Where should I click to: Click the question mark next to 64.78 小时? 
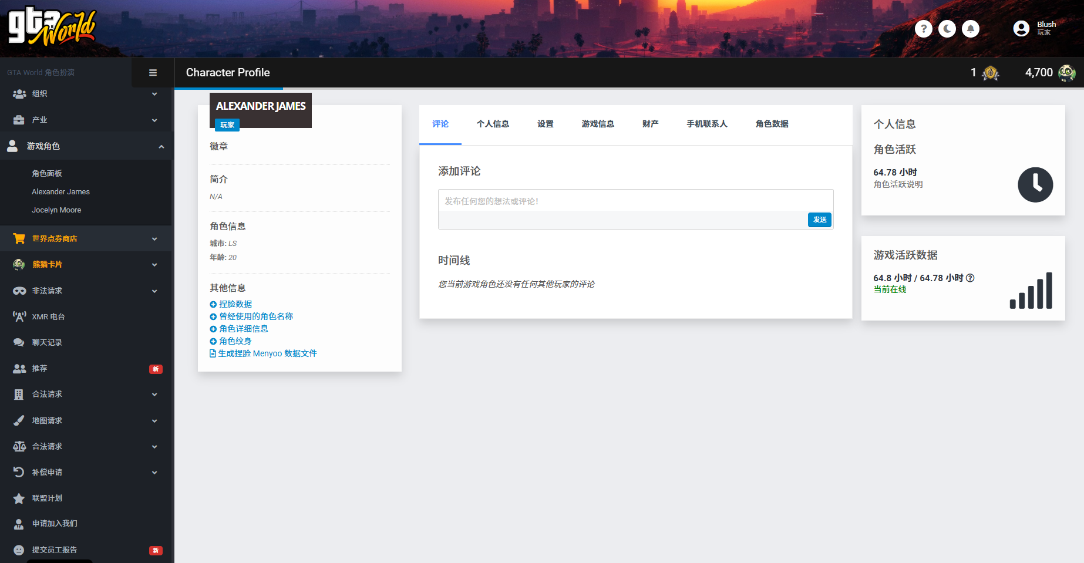pyautogui.click(x=970, y=278)
